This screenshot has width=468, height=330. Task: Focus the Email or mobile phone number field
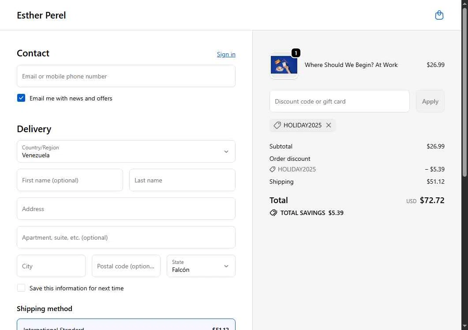coord(126,76)
